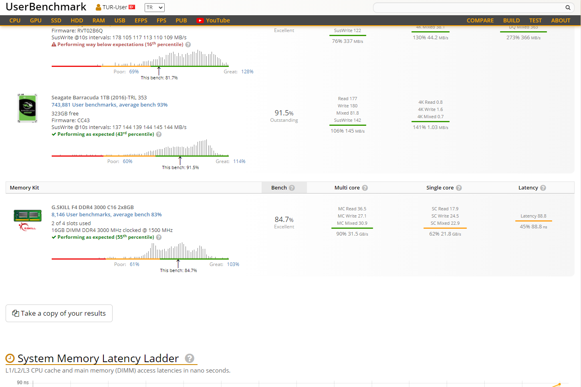Image resolution: width=581 pixels, height=387 pixels.
Task: Click the Poor 69% distribution link
Action: pos(134,72)
